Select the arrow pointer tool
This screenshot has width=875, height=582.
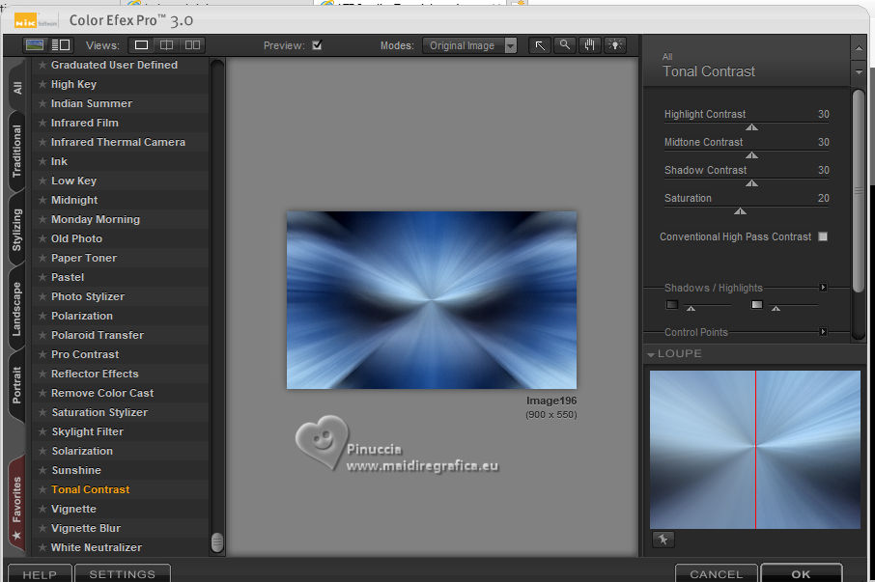coord(540,45)
